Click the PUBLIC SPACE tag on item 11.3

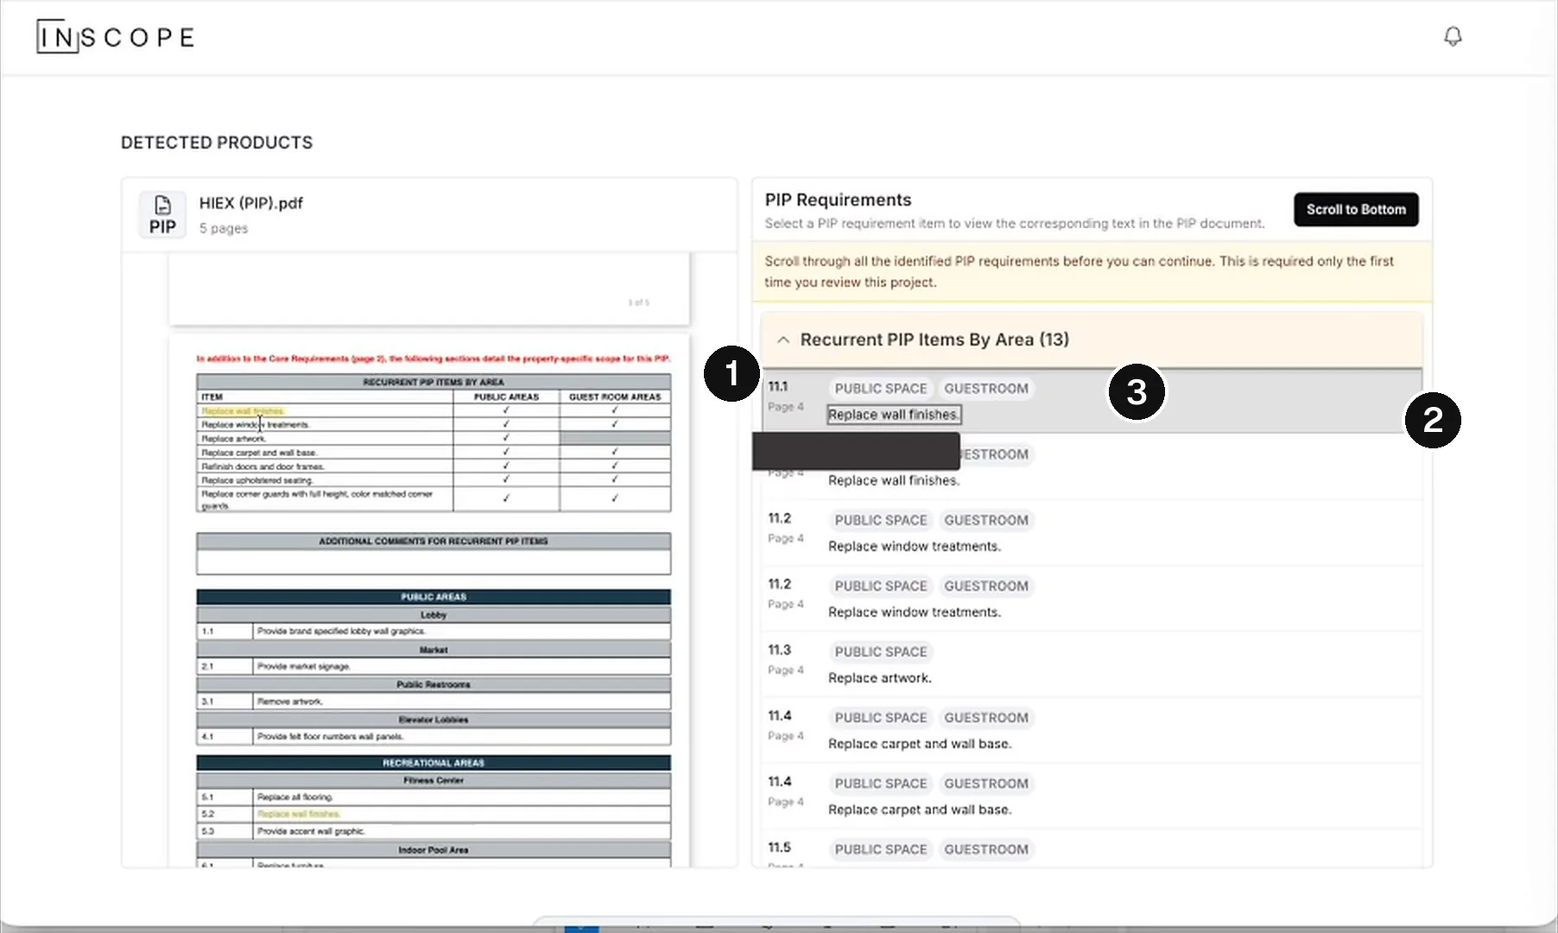(880, 652)
